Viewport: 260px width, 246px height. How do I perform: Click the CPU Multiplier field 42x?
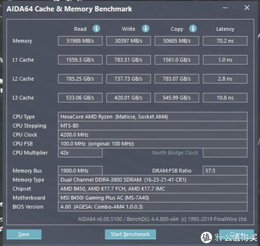(x=80, y=153)
